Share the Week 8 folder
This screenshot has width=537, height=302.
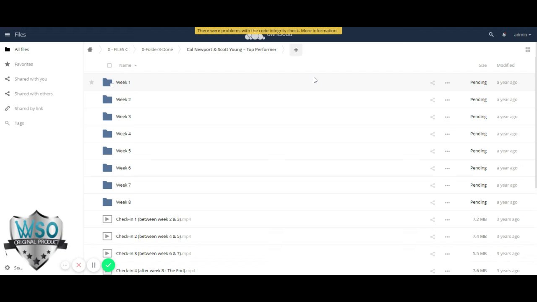[433, 203]
